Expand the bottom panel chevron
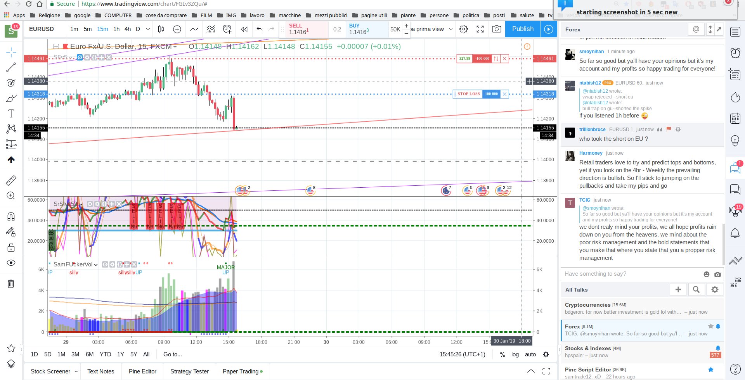This screenshot has width=745, height=380. tap(531, 371)
